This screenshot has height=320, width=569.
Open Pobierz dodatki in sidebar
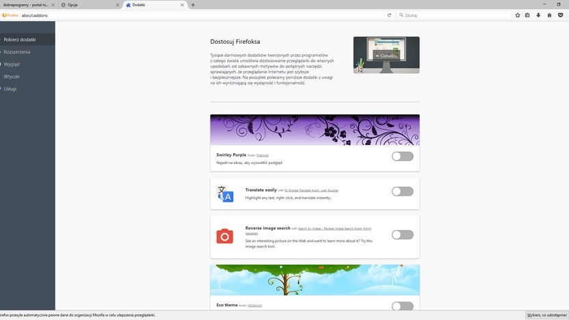tap(27, 40)
